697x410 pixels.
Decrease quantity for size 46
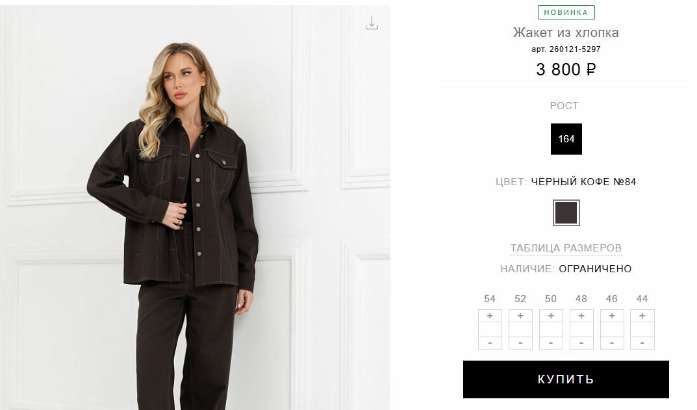click(612, 343)
